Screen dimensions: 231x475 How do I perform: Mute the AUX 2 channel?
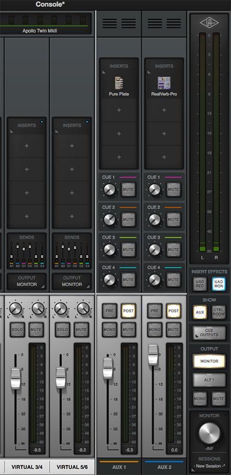click(x=173, y=329)
